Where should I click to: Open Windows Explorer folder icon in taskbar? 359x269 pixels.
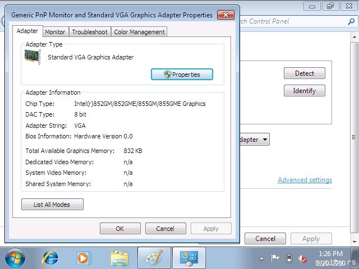(x=119, y=258)
